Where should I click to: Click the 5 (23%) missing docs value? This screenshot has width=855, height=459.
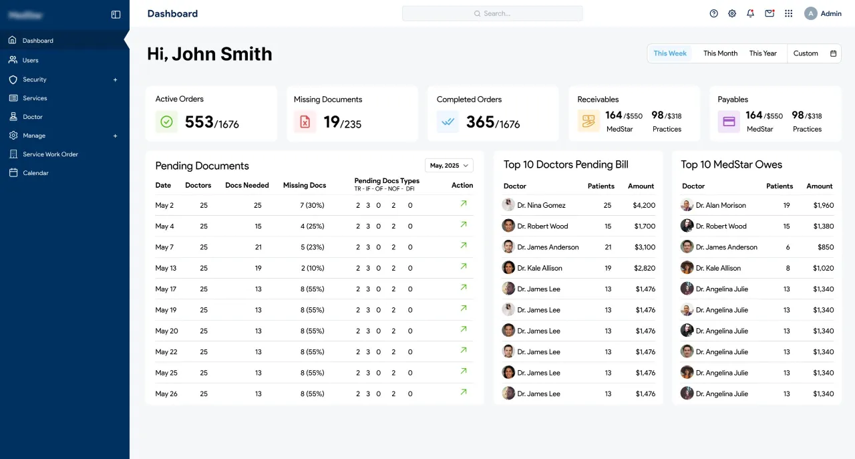click(313, 247)
